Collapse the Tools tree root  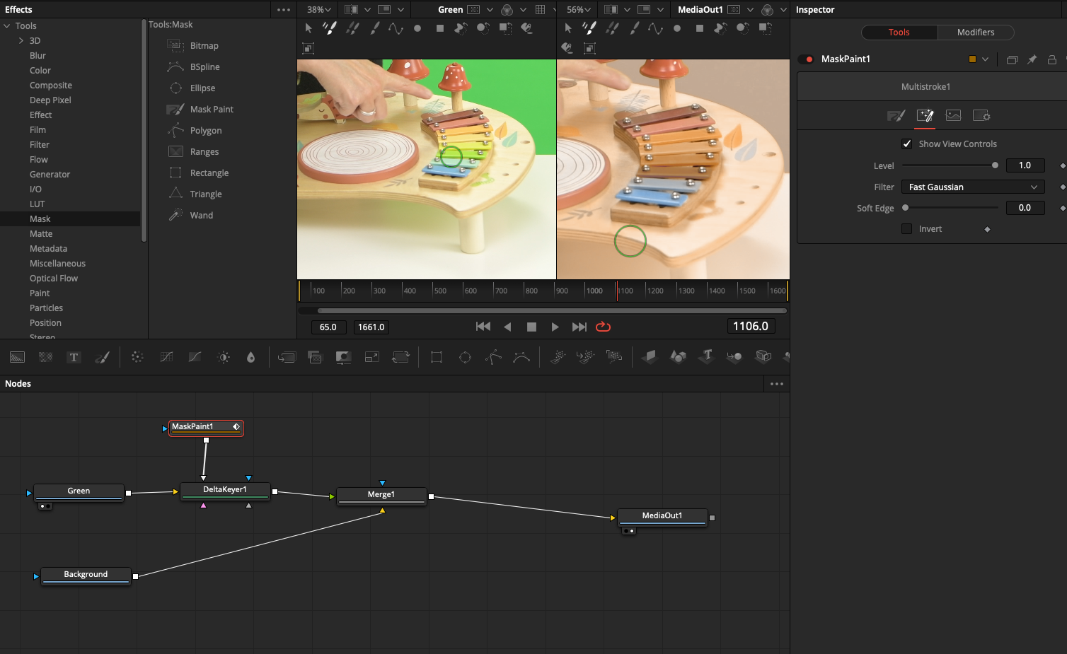coord(7,25)
